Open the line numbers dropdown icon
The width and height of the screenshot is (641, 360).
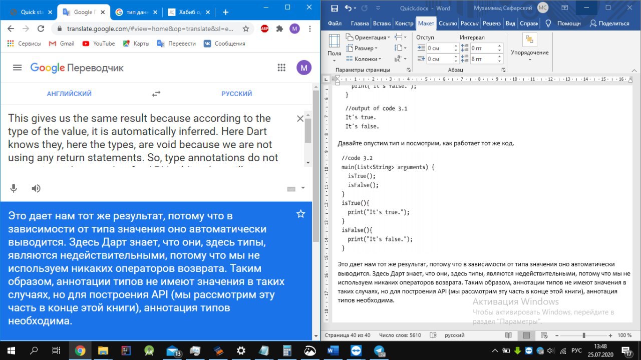point(401,48)
